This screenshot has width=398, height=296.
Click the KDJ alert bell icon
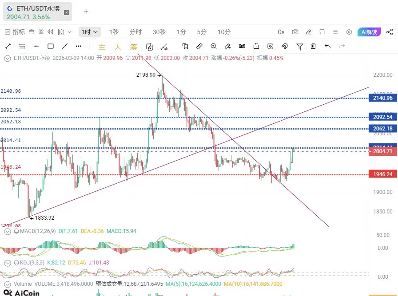coord(16,263)
